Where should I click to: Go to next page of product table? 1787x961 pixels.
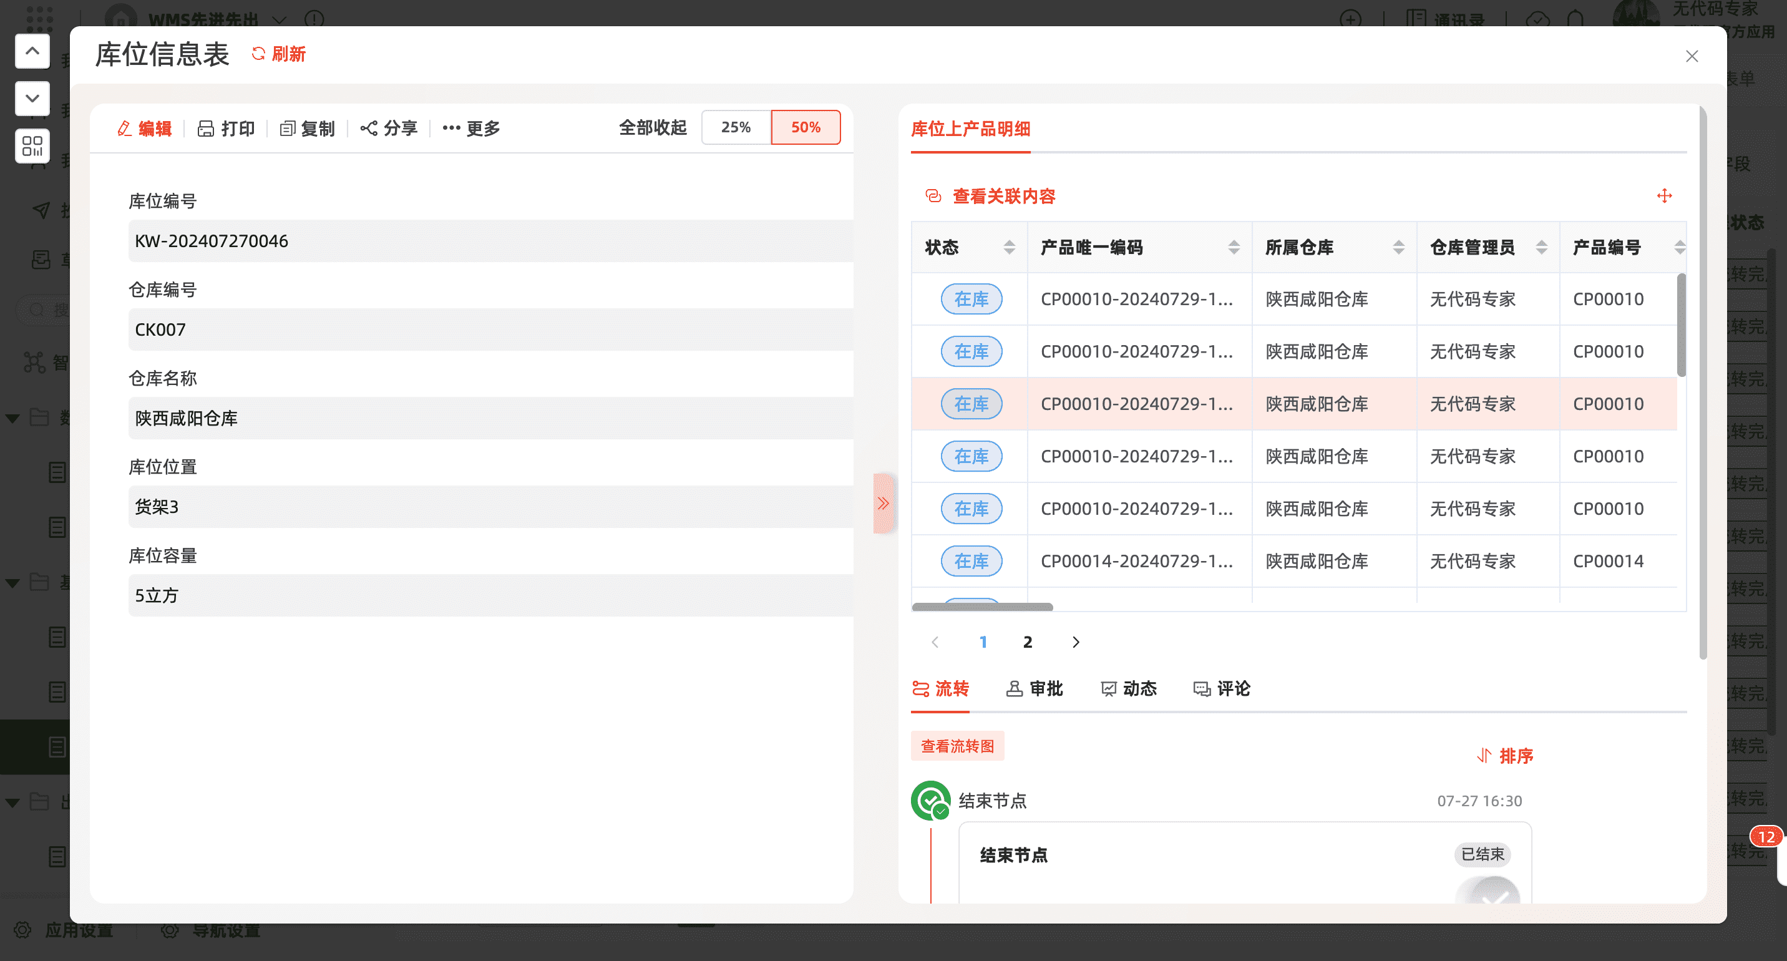coord(1075,642)
